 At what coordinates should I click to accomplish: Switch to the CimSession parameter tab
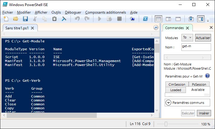(x=177, y=84)
